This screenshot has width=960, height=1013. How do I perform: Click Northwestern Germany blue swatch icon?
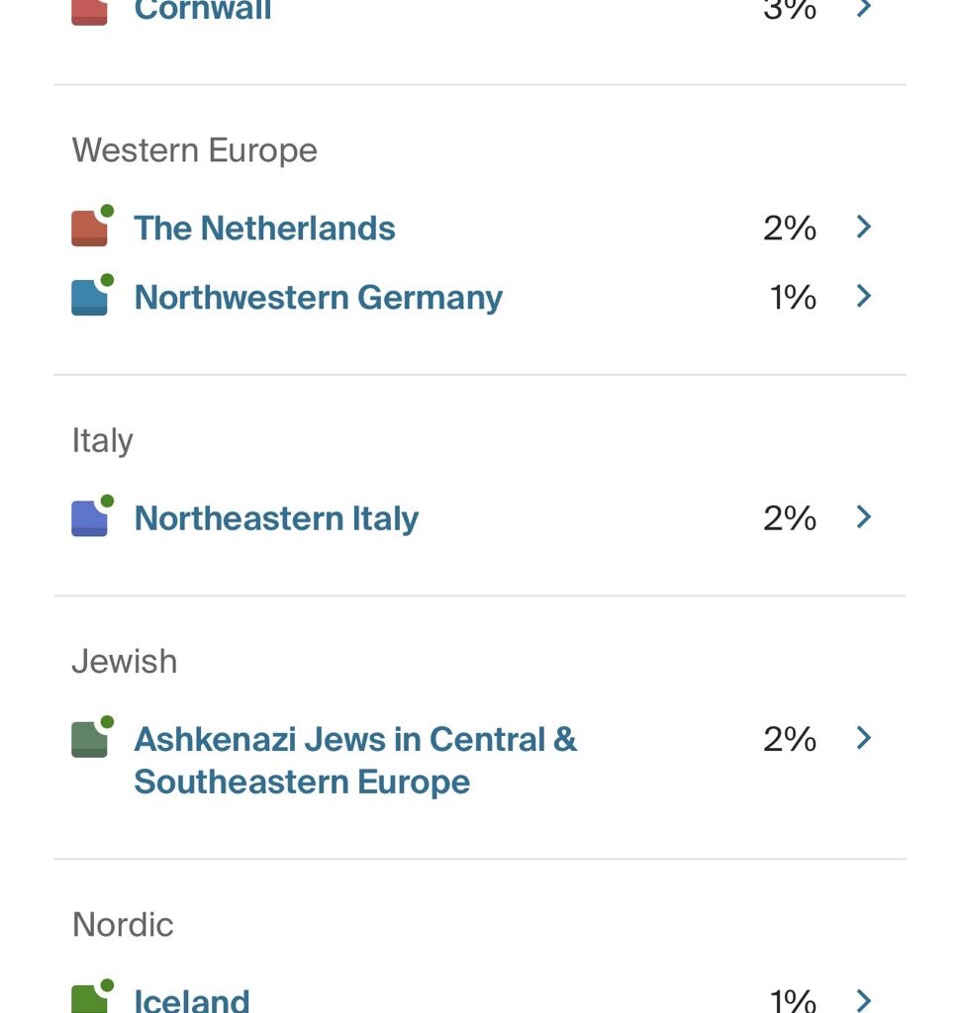click(89, 297)
